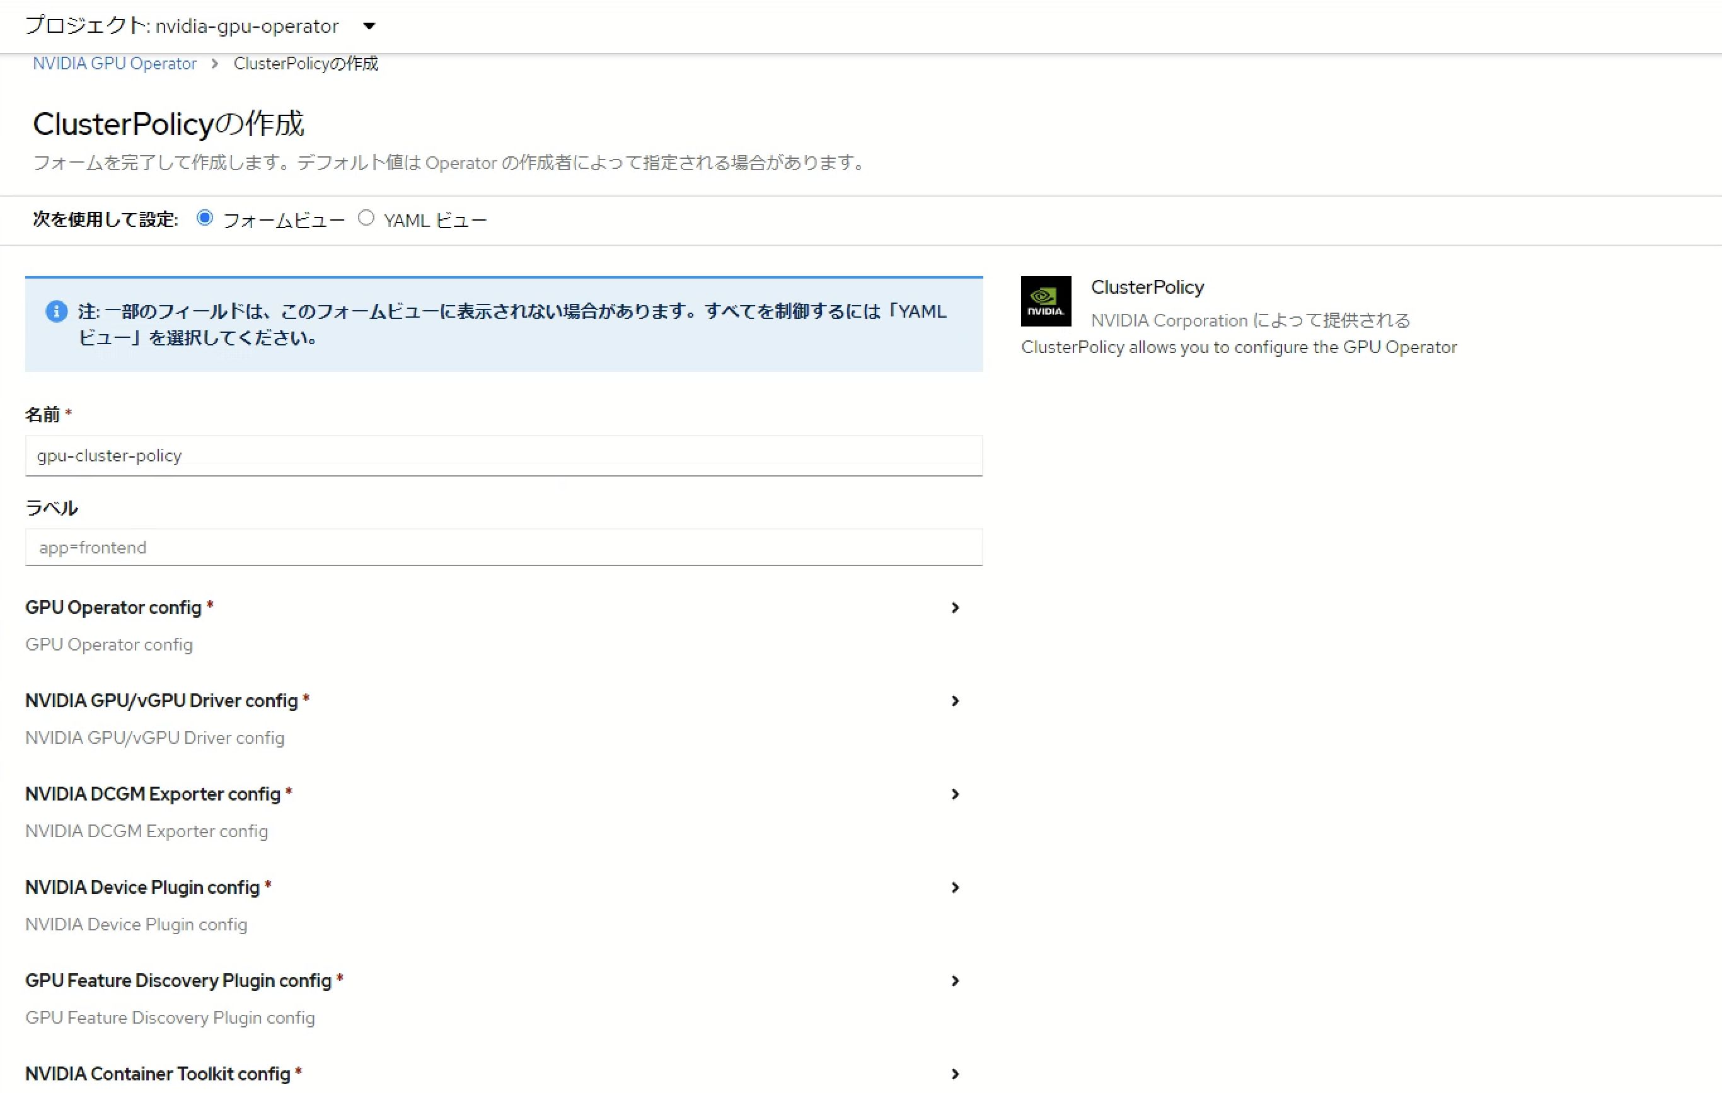Open the project selector dropdown nvidia-gpu-operator
The image size is (1722, 1093).
(x=200, y=26)
